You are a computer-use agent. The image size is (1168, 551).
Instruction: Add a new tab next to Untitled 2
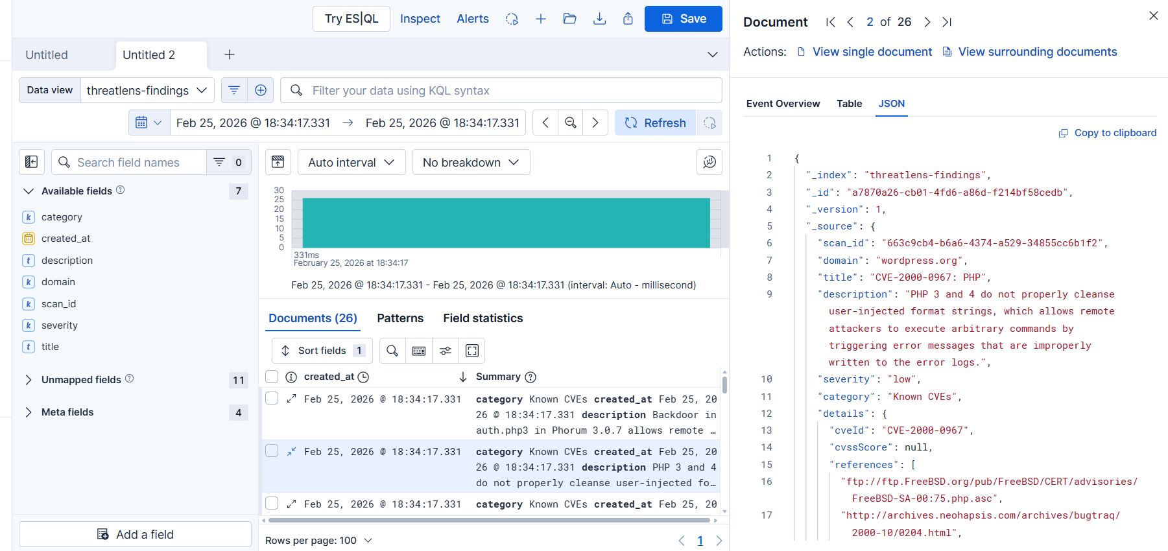pos(230,54)
